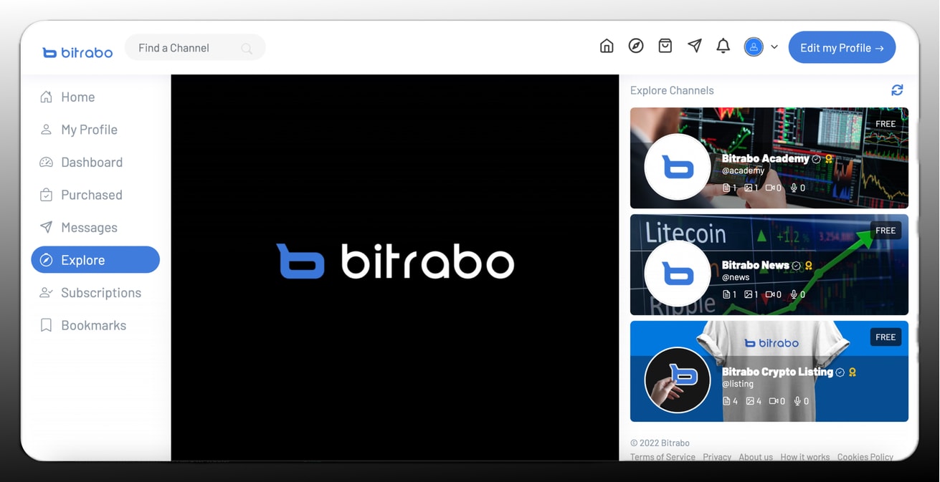This screenshot has height=482, width=940.
Task: Open the How it works link
Action: (x=804, y=456)
